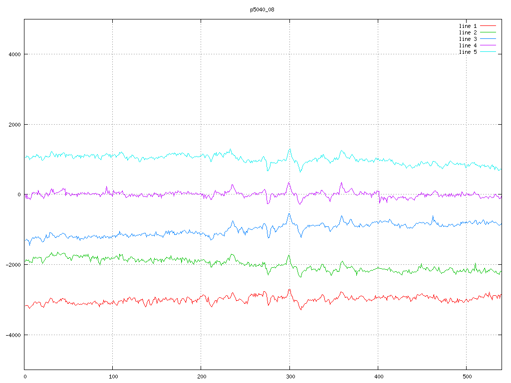The image size is (511, 383).
Task: Select the 'line 5' legend label
Action: pyautogui.click(x=468, y=52)
